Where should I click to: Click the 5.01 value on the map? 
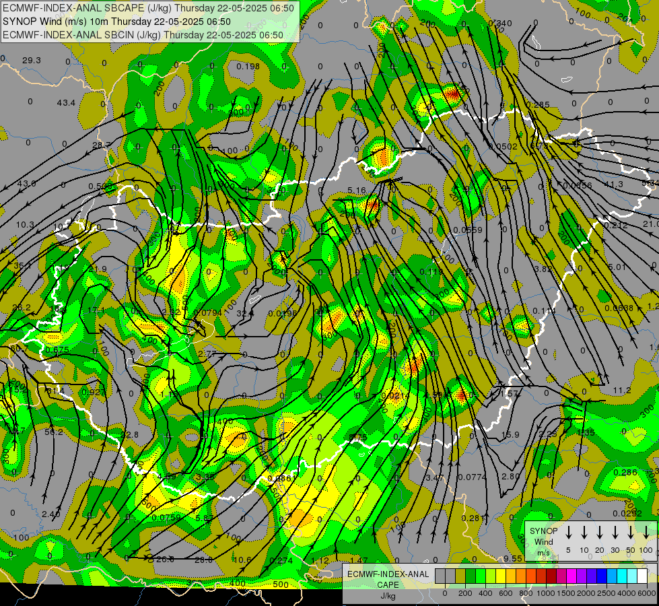click(x=617, y=267)
